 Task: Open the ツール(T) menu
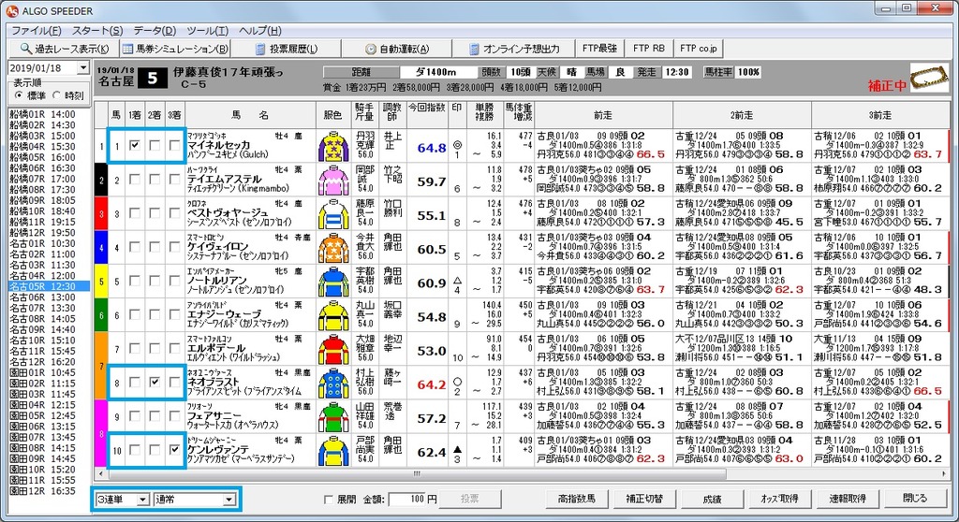click(x=207, y=31)
